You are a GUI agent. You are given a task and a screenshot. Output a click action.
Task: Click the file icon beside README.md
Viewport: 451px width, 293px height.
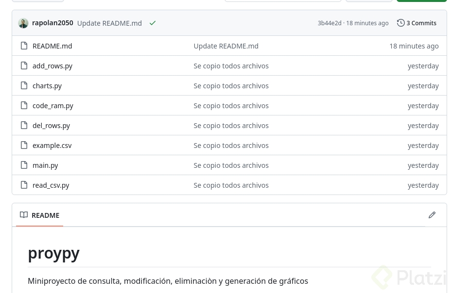[24, 46]
